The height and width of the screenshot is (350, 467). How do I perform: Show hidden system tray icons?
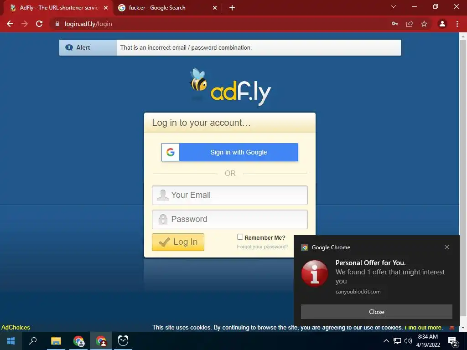pos(386,341)
